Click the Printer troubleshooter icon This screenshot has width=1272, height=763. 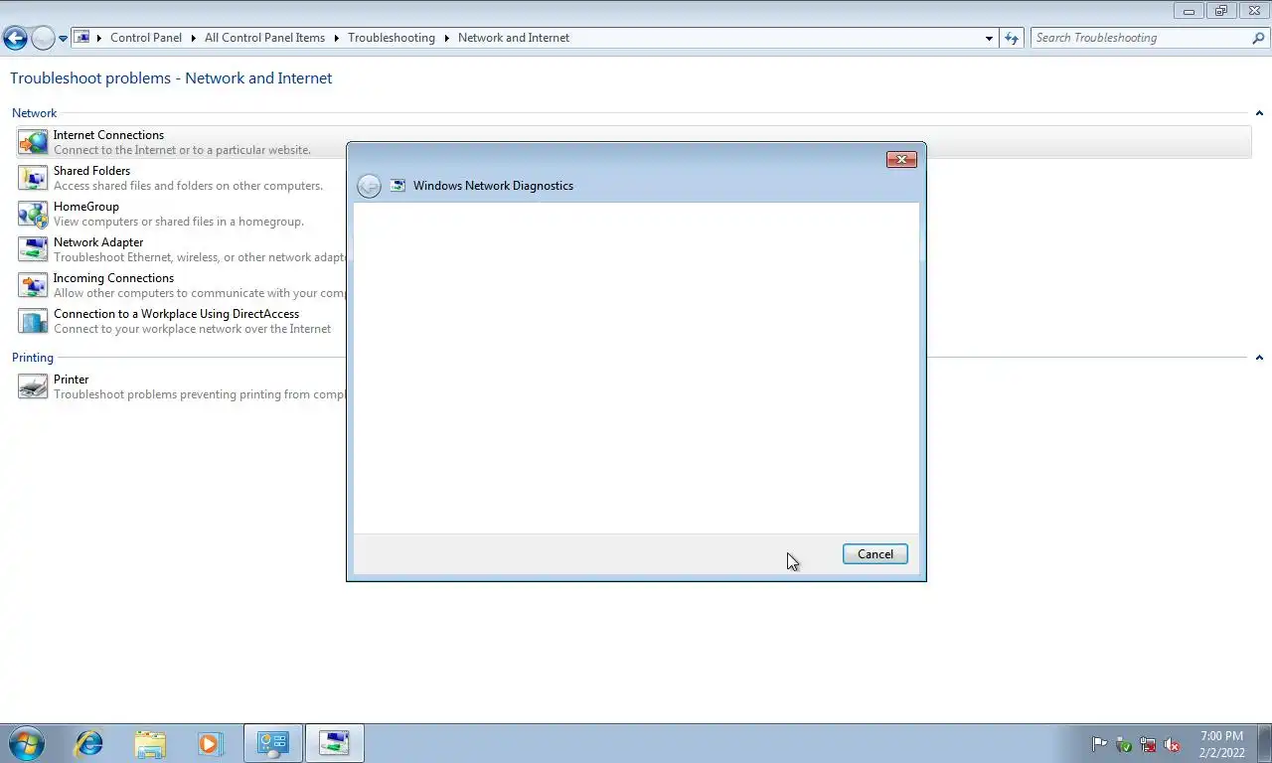pos(33,386)
